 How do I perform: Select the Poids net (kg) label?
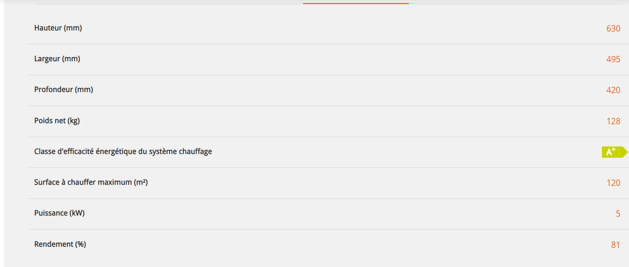pos(57,121)
